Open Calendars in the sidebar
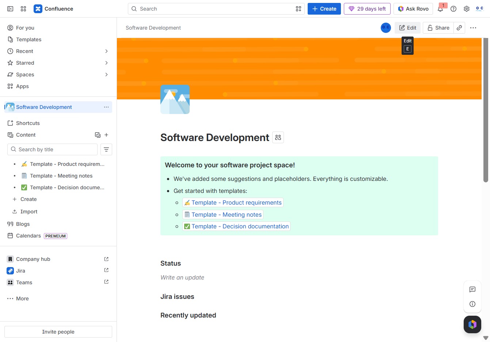Image resolution: width=490 pixels, height=342 pixels. (58, 236)
